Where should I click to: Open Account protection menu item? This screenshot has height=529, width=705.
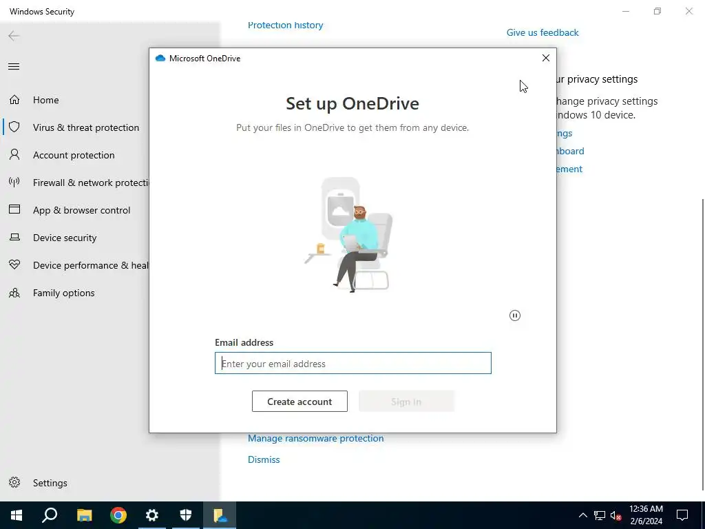(74, 155)
